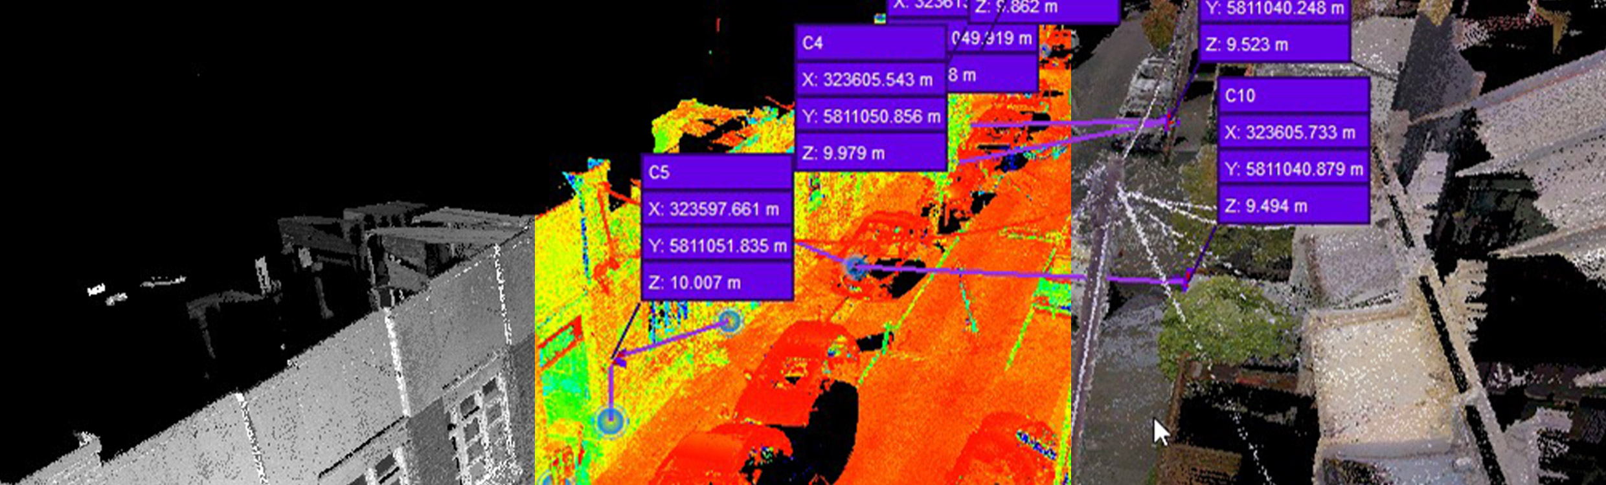This screenshot has width=1606, height=485.
Task: Select the red point marker above the green tree
Action: [1185, 281]
